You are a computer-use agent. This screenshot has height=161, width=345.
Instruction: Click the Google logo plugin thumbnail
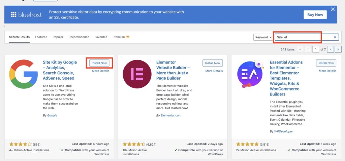24,74
